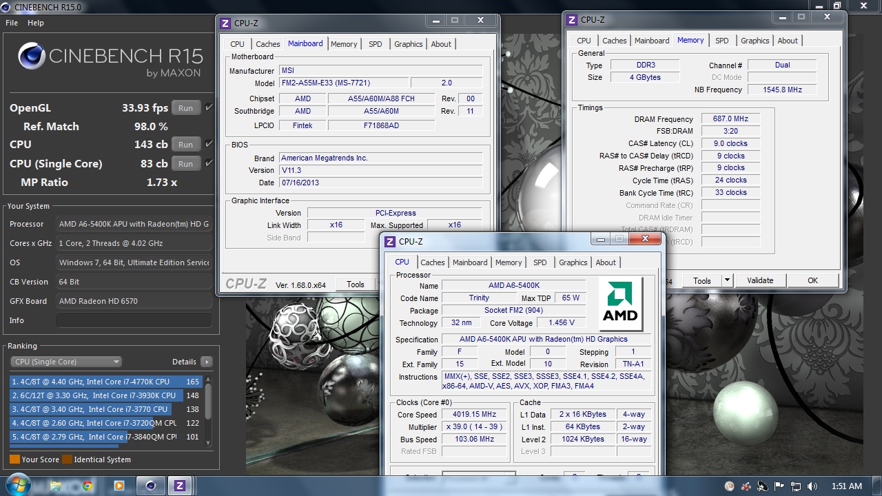Launch Google Chrome from the taskbar

88,486
